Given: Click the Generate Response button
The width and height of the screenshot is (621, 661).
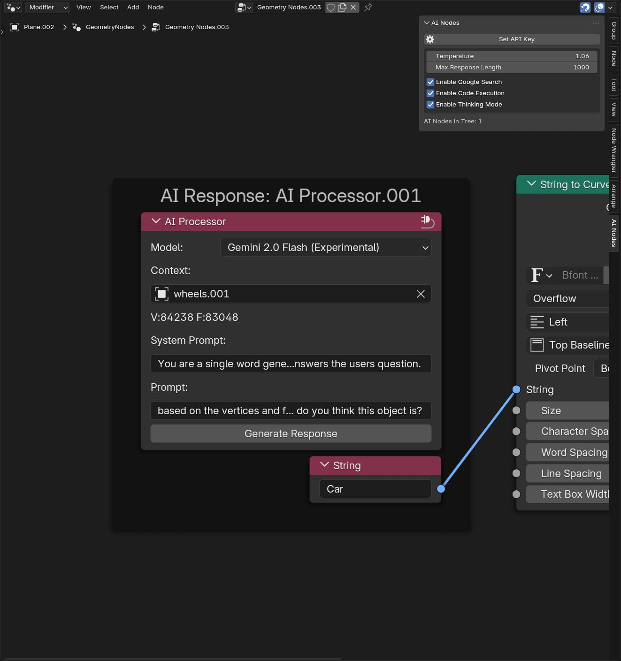Looking at the screenshot, I should (x=291, y=433).
